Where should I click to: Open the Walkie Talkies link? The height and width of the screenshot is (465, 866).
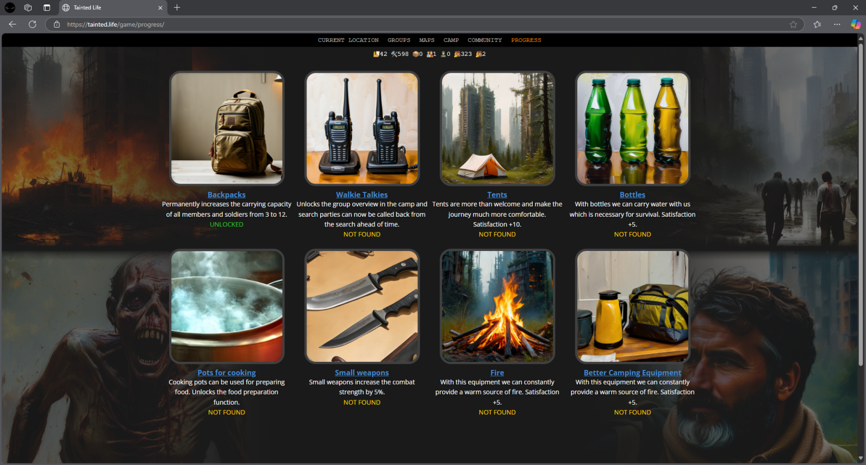point(362,195)
